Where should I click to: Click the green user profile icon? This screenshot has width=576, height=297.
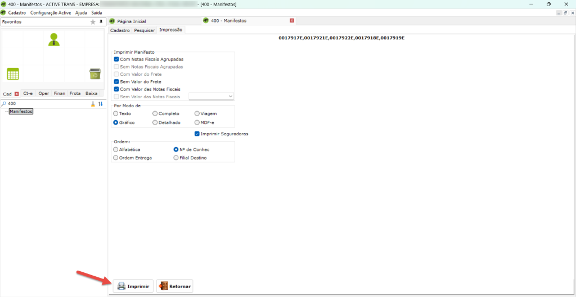click(54, 39)
